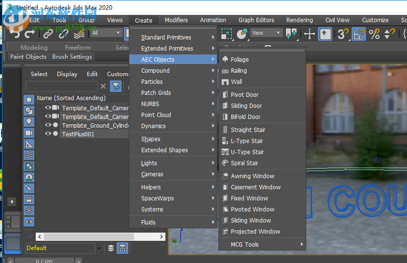Screen dimensions: 407x263
Task: Expand the Standard Primitives submenu
Action: tap(173, 38)
